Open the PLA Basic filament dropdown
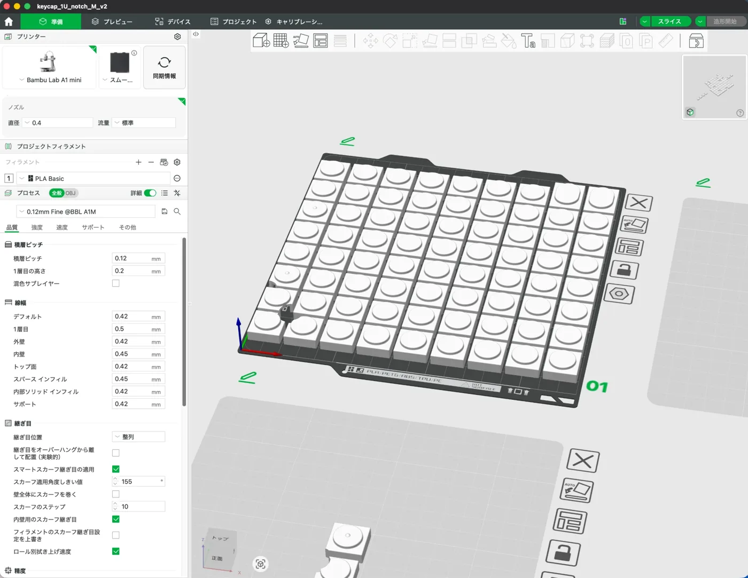748x578 pixels. coord(93,178)
